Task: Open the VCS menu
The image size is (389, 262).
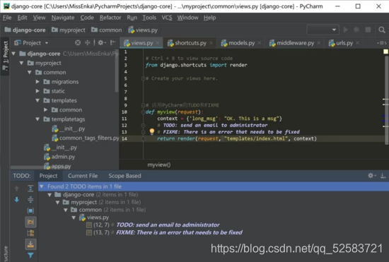Action: click(167, 18)
